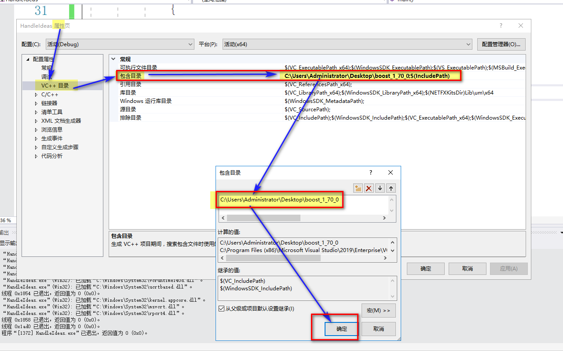Add a new line in 包含目录 dialog

pos(358,188)
